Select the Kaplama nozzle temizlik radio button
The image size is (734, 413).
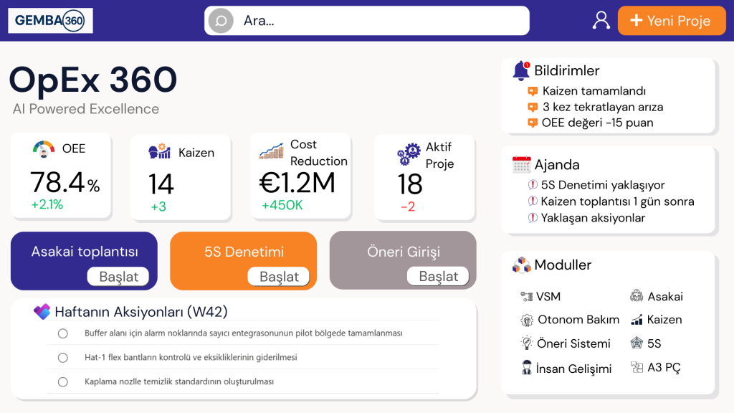[63, 381]
